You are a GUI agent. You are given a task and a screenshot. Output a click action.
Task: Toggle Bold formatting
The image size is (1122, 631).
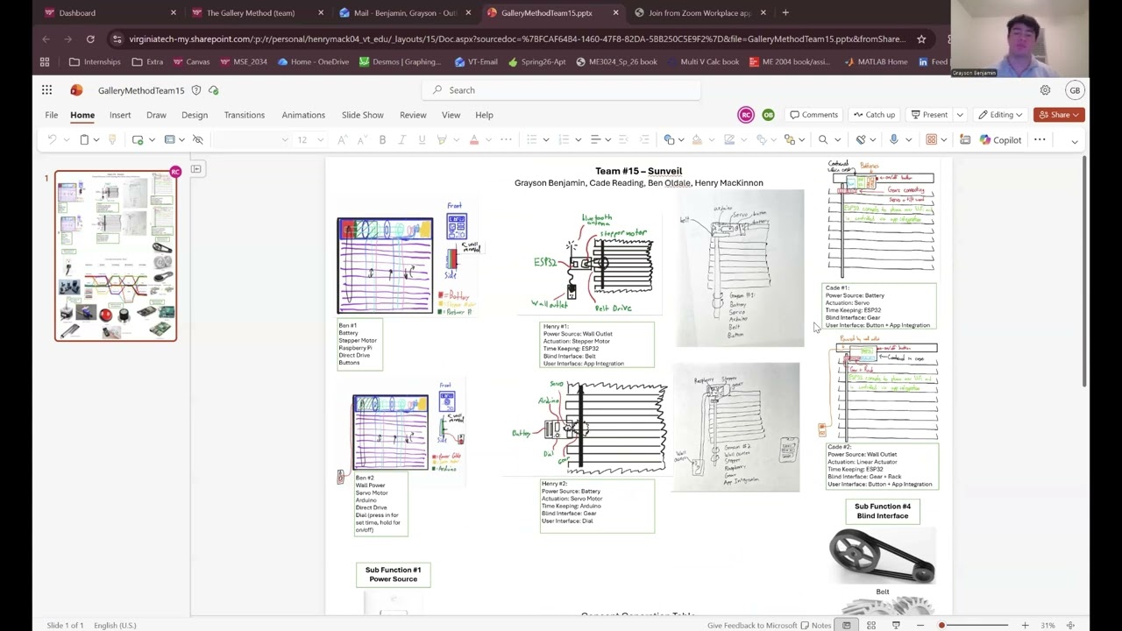pos(382,140)
